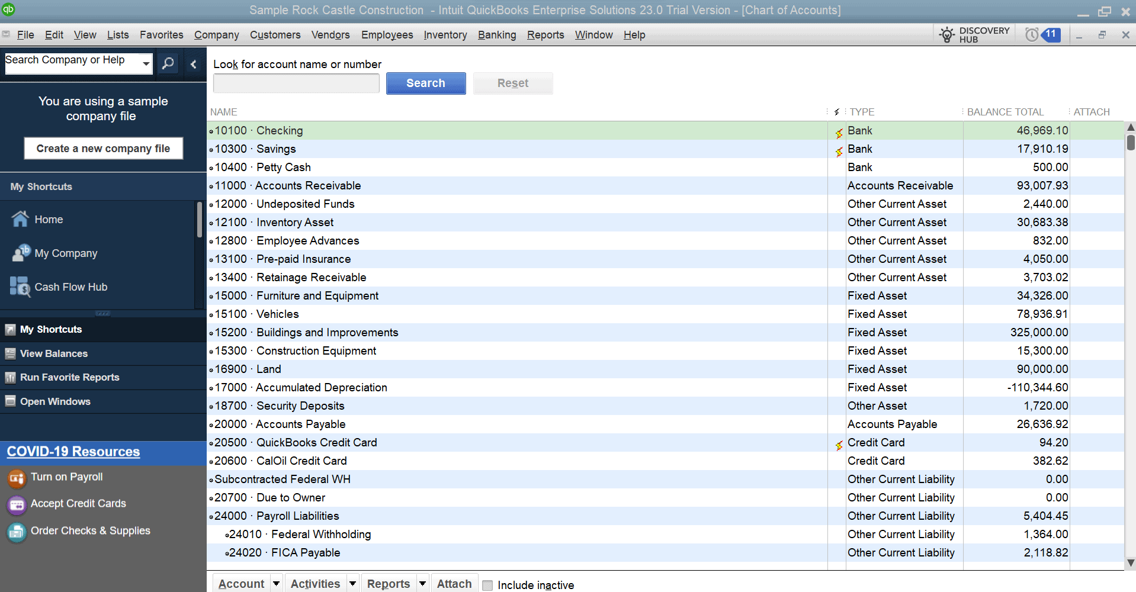The width and height of the screenshot is (1136, 592).
Task: Click the Attach button at bottom
Action: 454,584
